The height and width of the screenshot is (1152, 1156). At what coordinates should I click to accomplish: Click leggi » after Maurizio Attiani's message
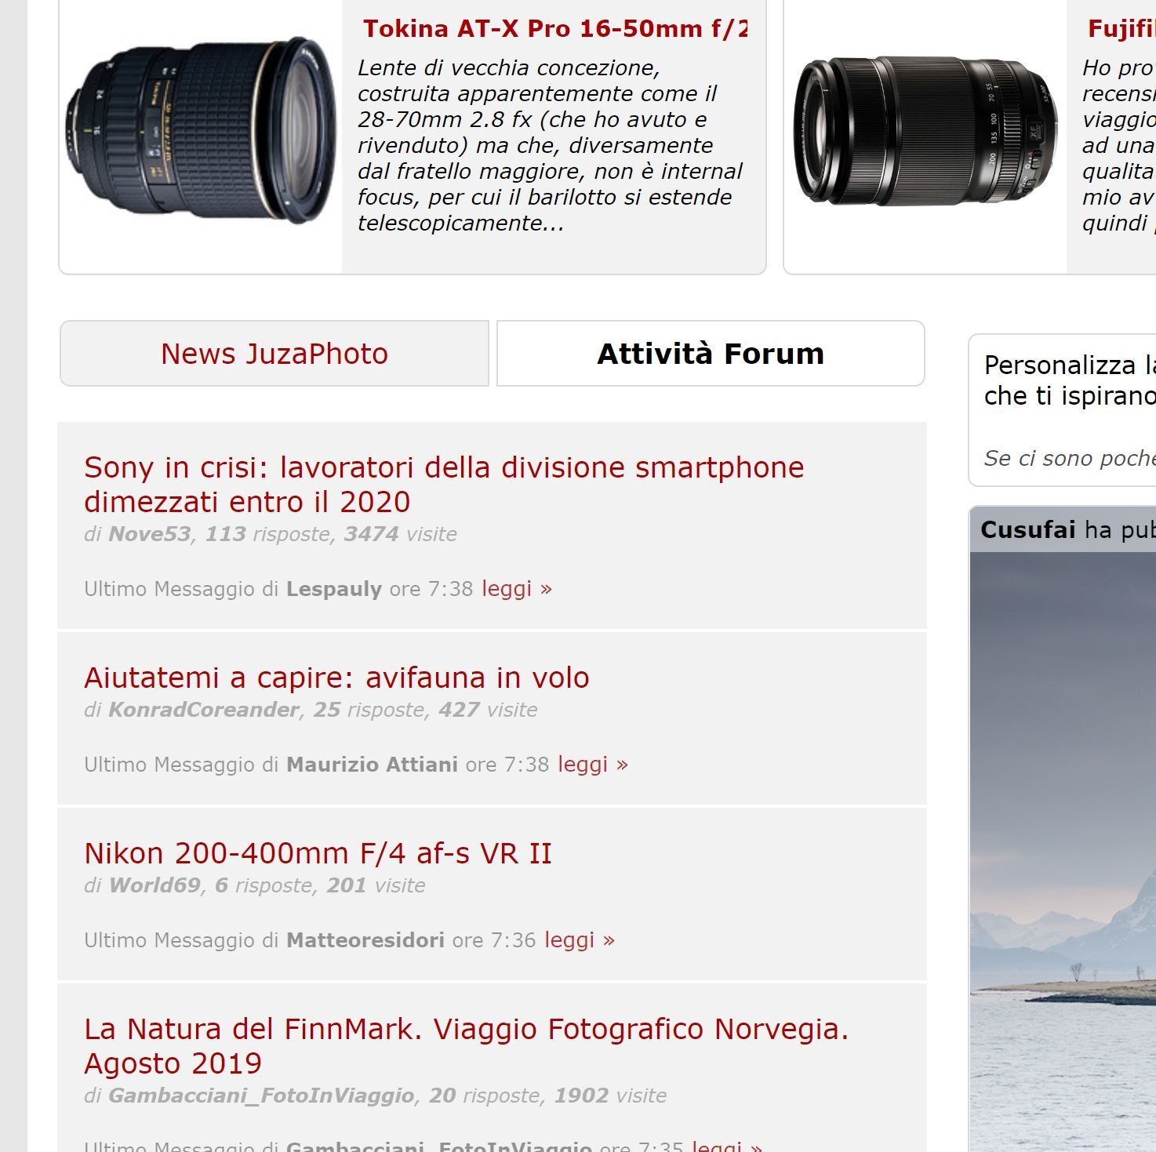tap(593, 765)
